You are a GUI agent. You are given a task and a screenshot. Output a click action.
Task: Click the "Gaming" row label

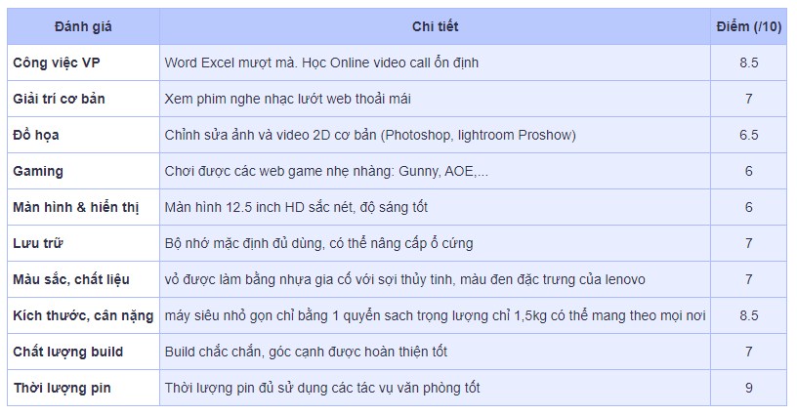coord(38,171)
